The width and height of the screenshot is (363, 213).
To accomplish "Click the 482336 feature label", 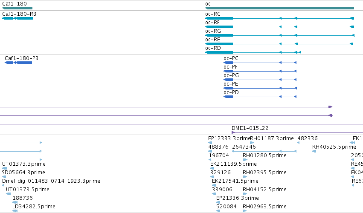I will point(308,138).
